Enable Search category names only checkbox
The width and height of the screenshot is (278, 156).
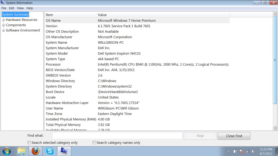tap(94, 142)
